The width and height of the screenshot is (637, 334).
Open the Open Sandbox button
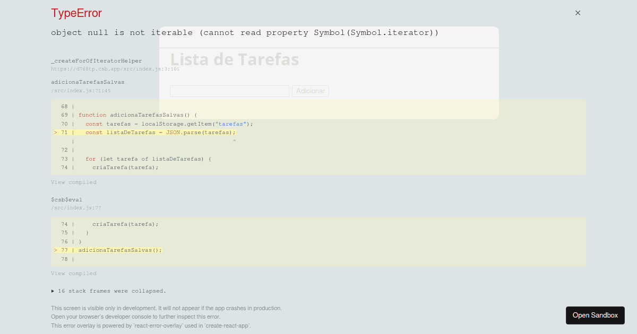[x=595, y=315]
